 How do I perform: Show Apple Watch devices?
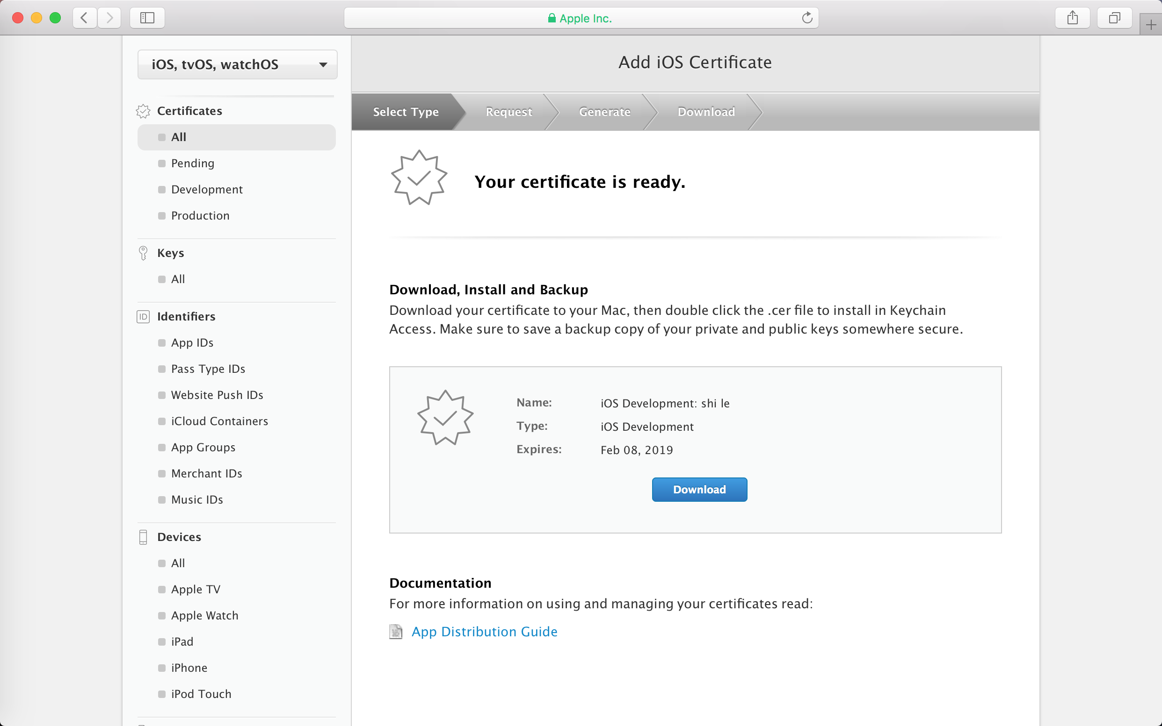205,616
